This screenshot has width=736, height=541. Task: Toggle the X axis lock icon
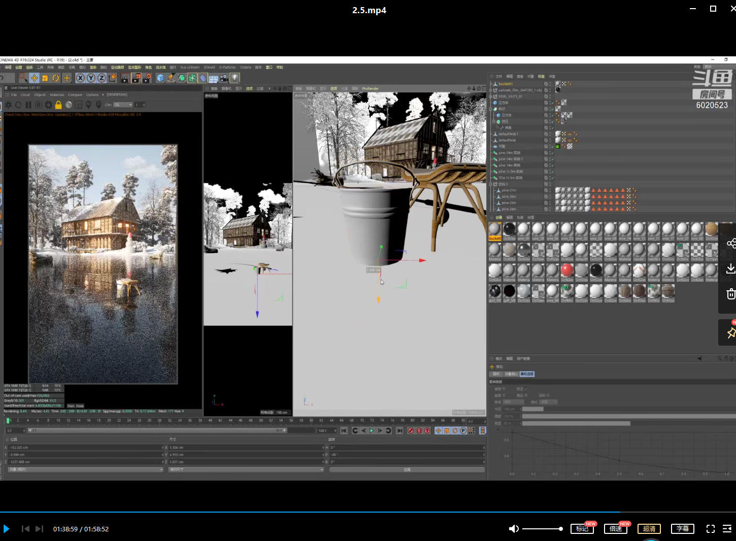click(80, 78)
